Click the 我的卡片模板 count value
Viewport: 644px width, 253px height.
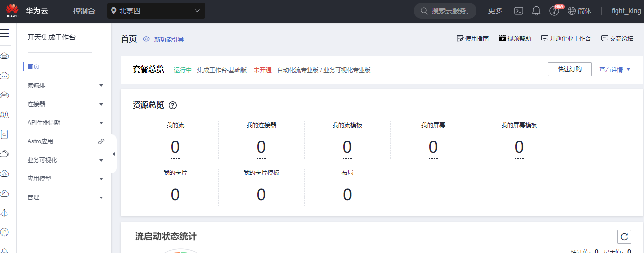point(261,195)
